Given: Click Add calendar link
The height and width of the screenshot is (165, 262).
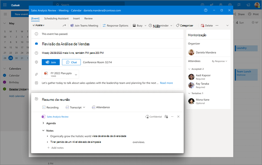Looking at the screenshot, I should click(x=17, y=96).
